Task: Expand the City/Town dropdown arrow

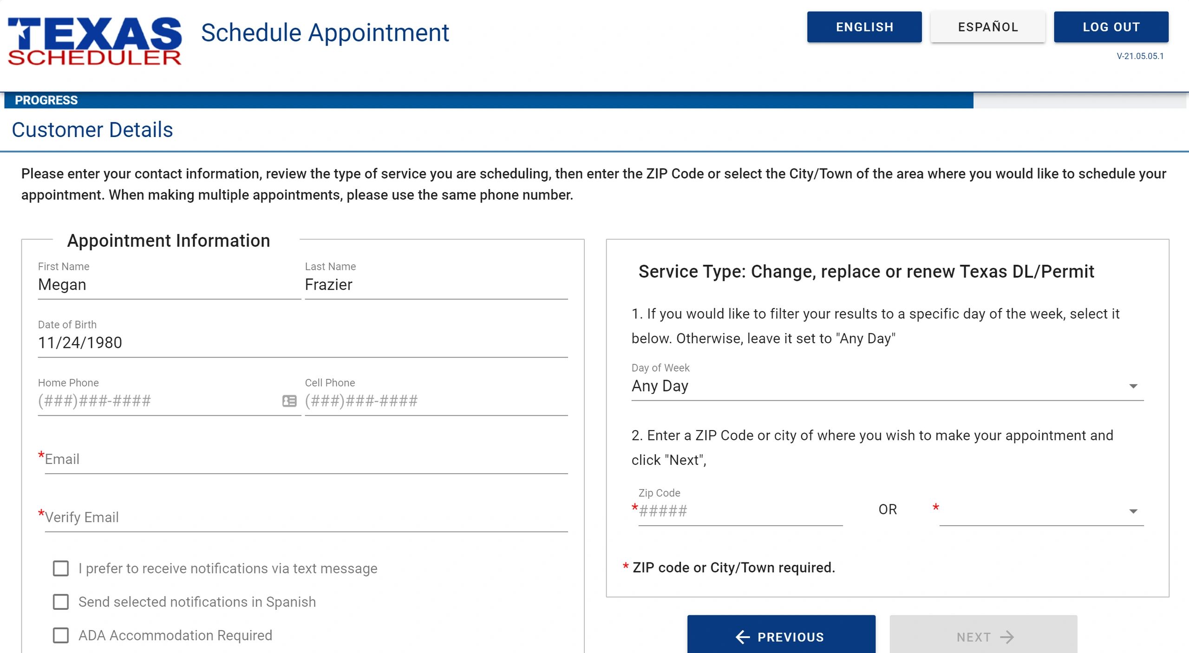Action: pyautogui.click(x=1133, y=511)
